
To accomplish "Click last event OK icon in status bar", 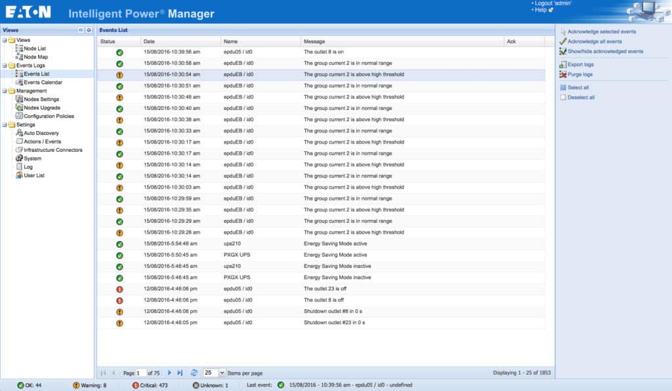I will pos(281,385).
